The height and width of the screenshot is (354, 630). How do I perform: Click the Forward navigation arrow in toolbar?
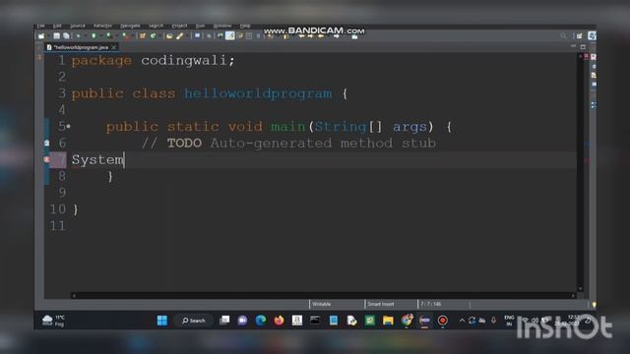(336, 36)
